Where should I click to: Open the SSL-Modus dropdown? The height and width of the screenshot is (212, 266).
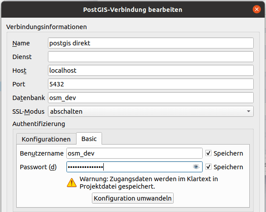coord(150,112)
